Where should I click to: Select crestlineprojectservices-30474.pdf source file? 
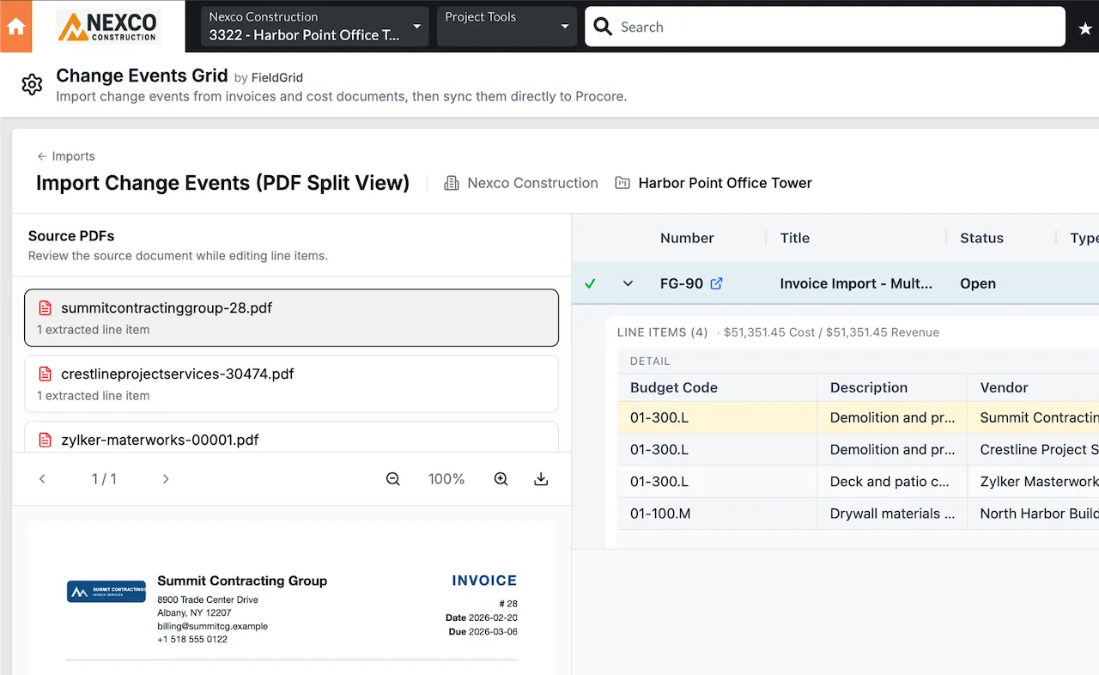pyautogui.click(x=291, y=384)
